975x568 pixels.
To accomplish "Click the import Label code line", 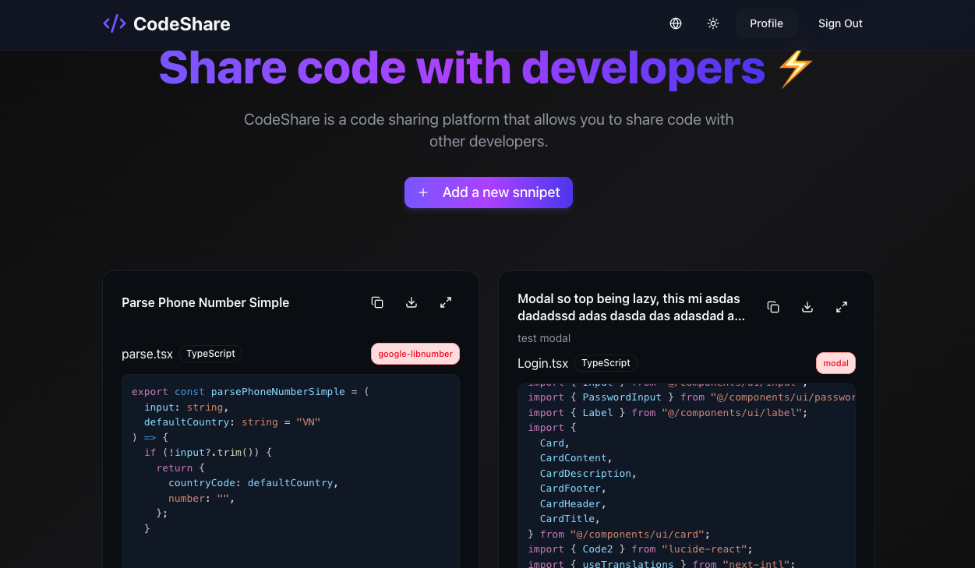I will point(669,413).
